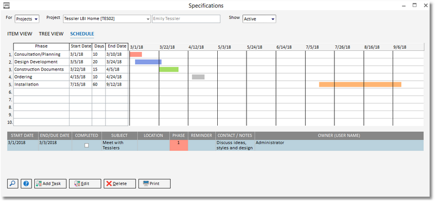The width and height of the screenshot is (435, 202).
Task: Click the SUBJECT column header
Action: [119, 135]
